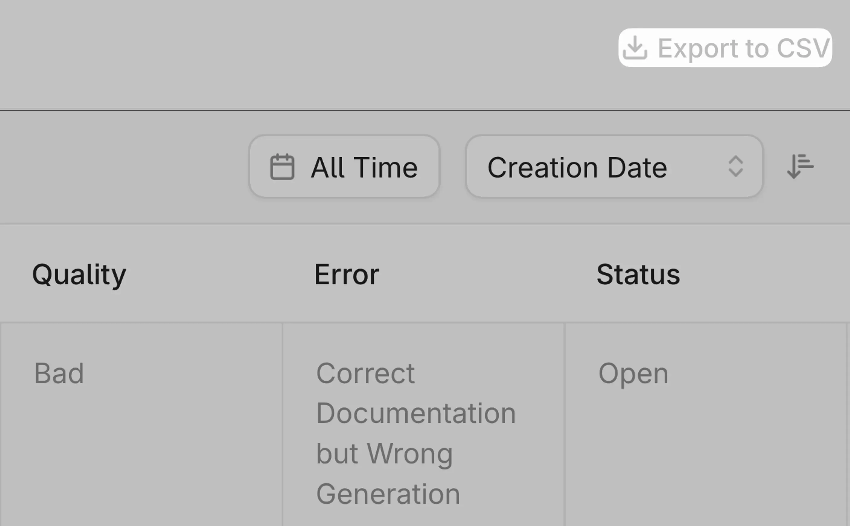Viewport: 850px width, 526px height.
Task: Click the calendar icon beside All Time
Action: (x=282, y=166)
